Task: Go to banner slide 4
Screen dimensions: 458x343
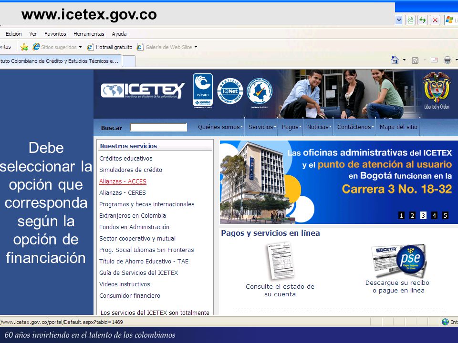Action: click(x=434, y=215)
